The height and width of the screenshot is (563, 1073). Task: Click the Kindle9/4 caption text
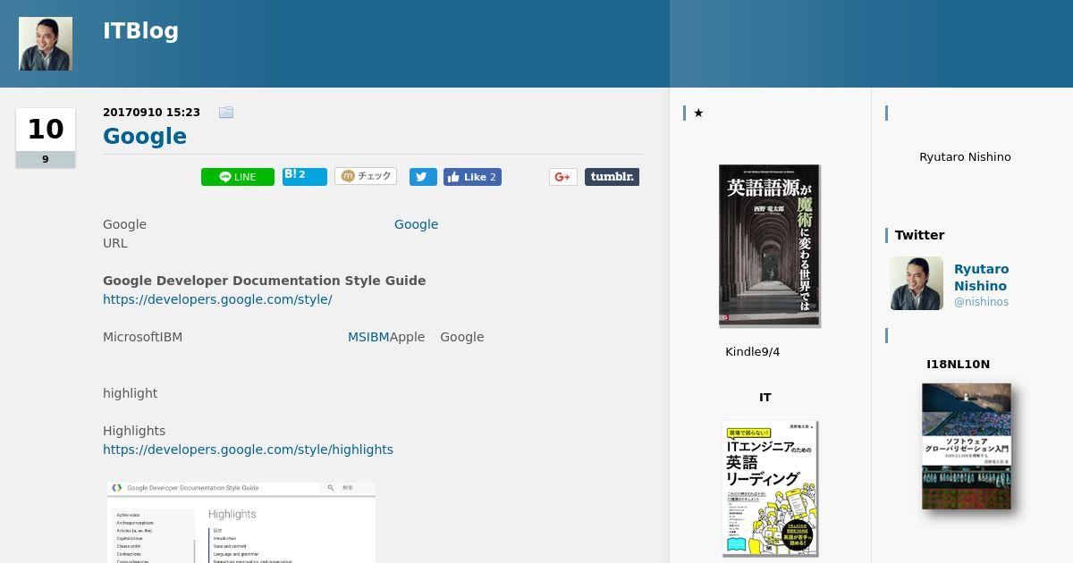[x=752, y=352]
